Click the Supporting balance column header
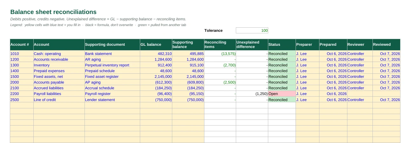The width and height of the screenshot is (410, 143). coord(188,44)
